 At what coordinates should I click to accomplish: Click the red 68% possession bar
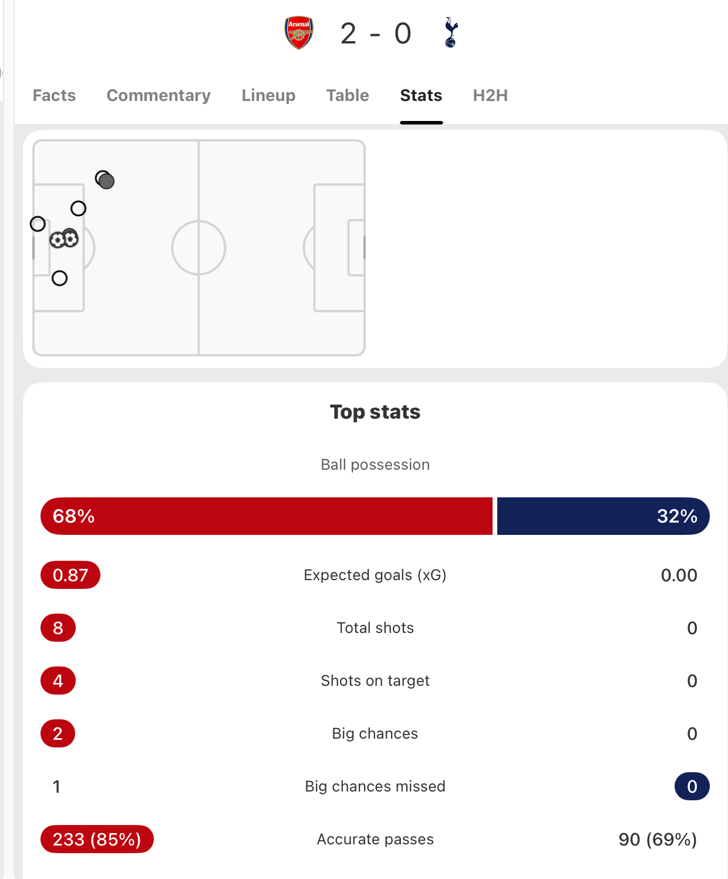[267, 516]
